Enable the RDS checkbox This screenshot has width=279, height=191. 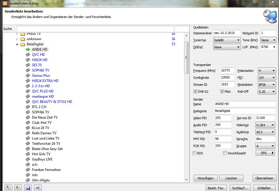[x=195, y=153]
